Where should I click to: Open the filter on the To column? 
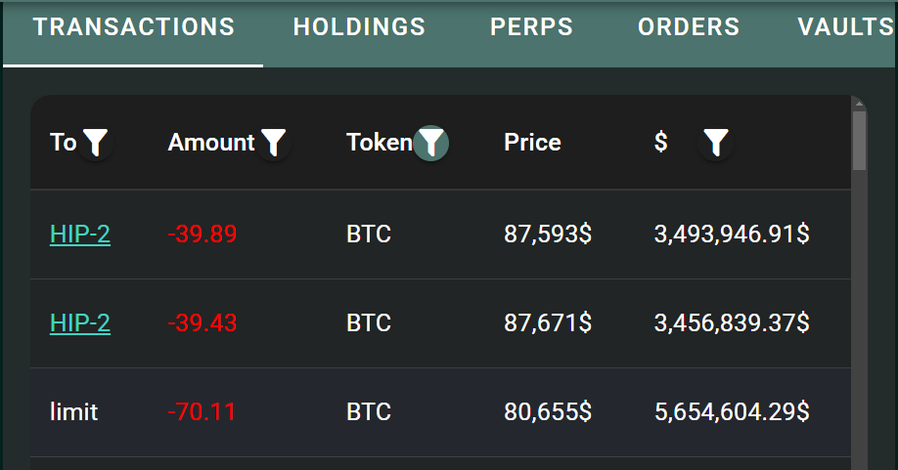click(95, 143)
